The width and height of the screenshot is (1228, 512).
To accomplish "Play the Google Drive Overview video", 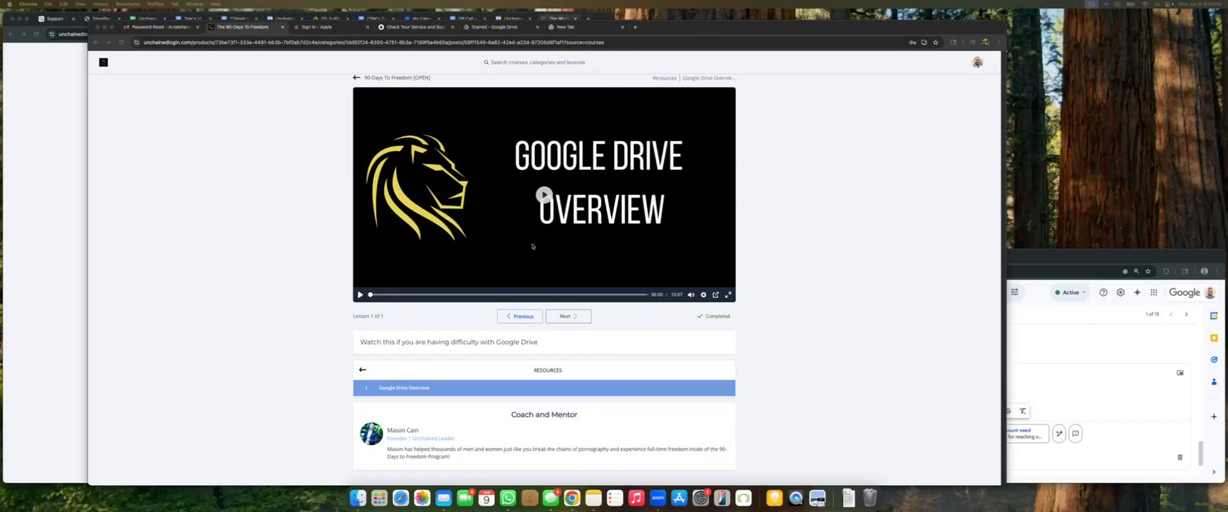I will (543, 195).
